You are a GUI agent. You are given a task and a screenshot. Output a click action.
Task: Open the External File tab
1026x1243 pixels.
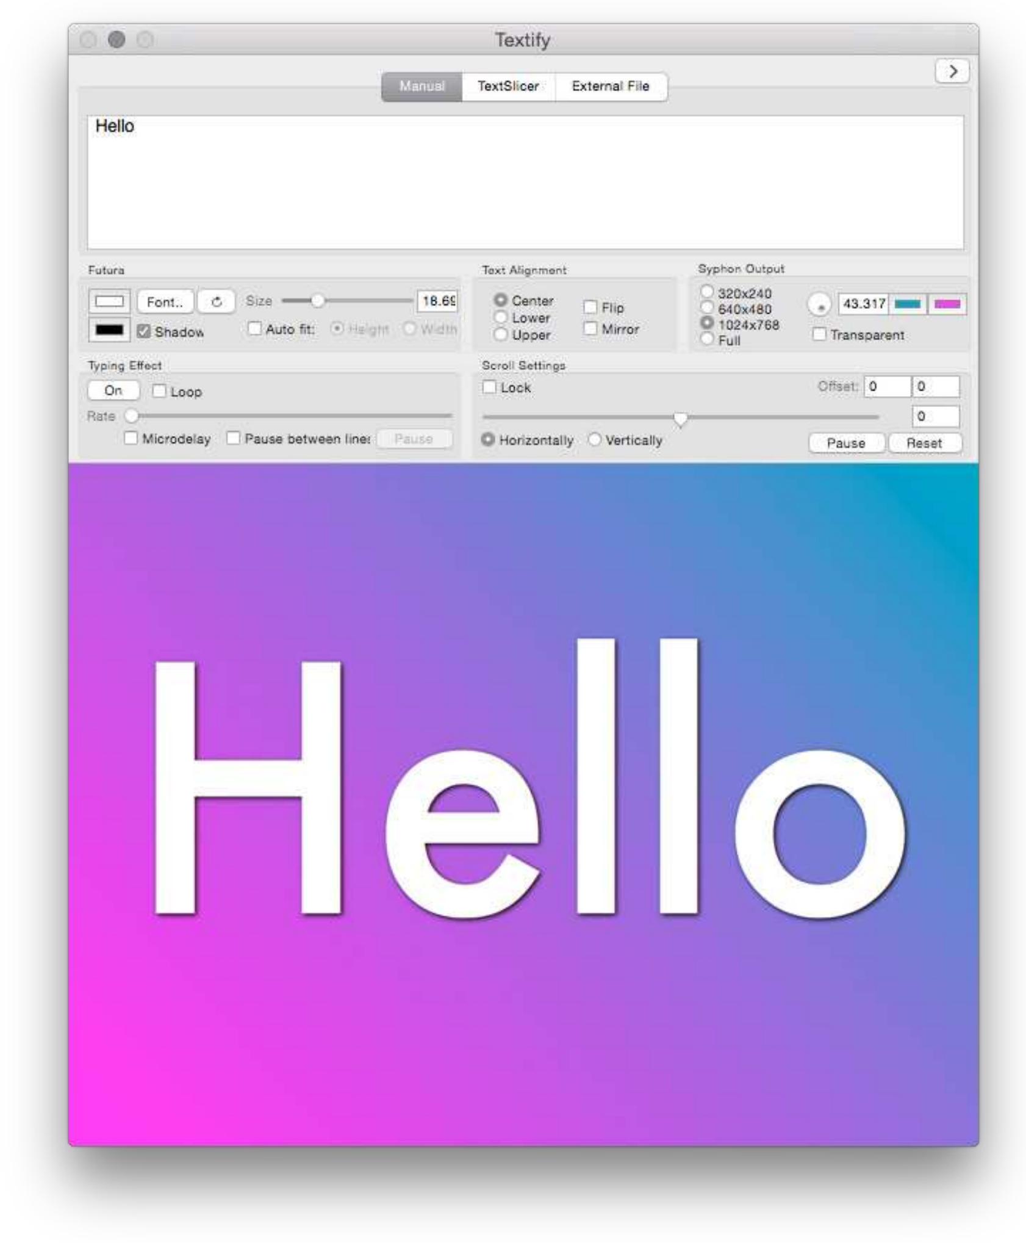coord(610,86)
